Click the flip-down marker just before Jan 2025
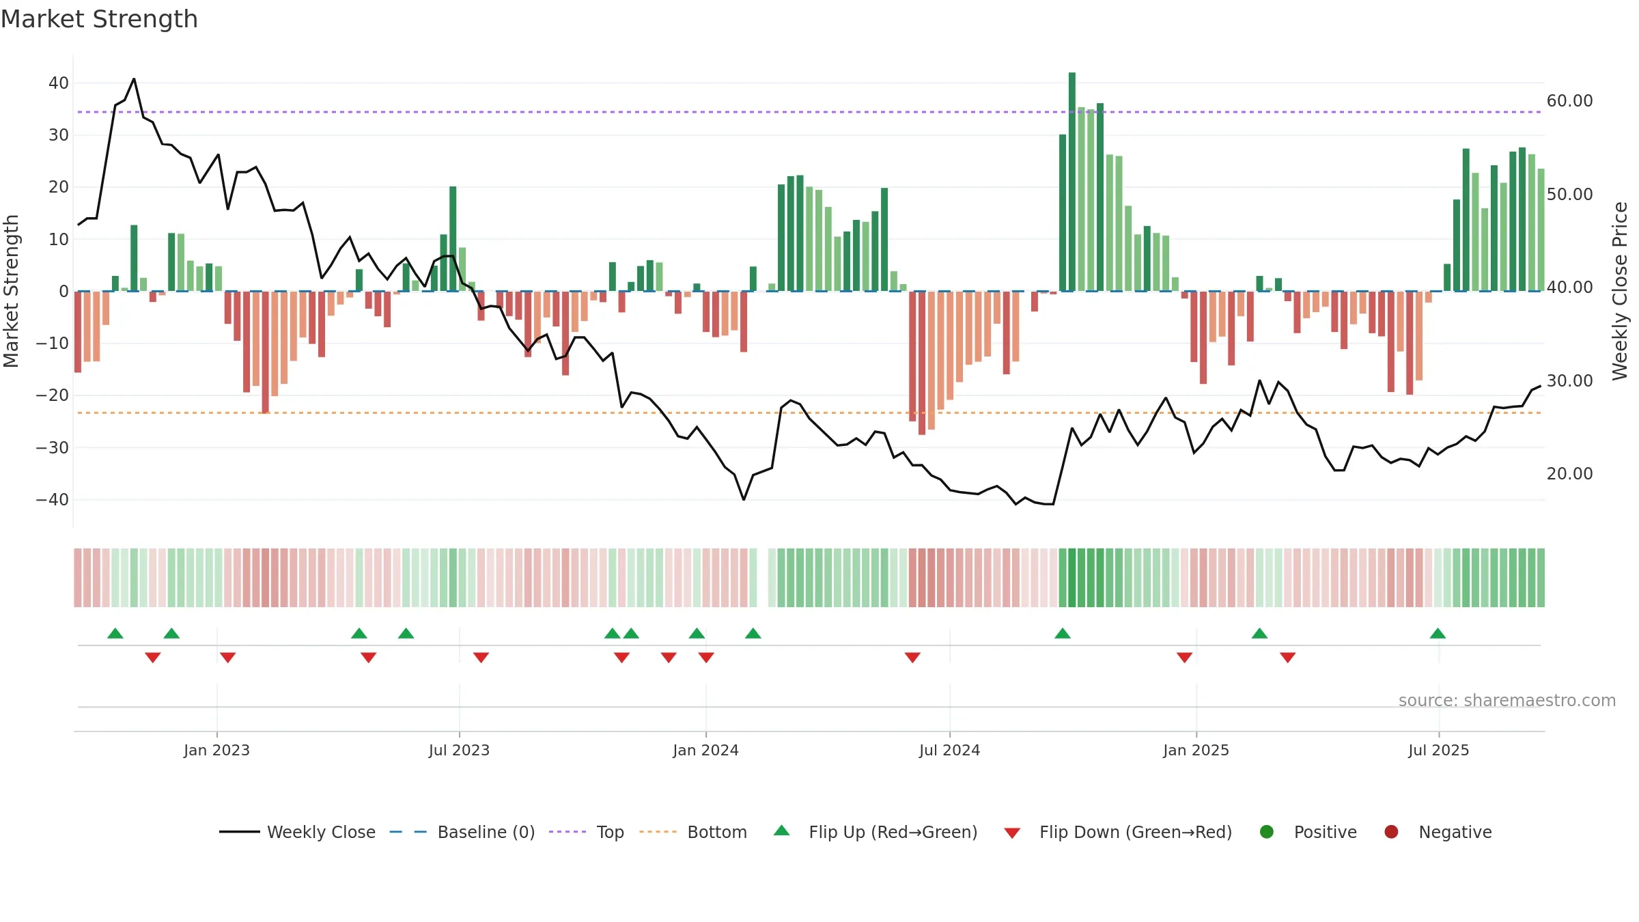 point(1185,657)
